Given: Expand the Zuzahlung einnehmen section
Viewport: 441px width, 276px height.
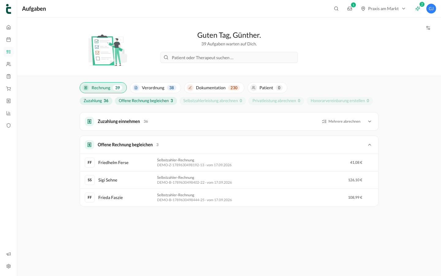Looking at the screenshot, I should point(370,121).
